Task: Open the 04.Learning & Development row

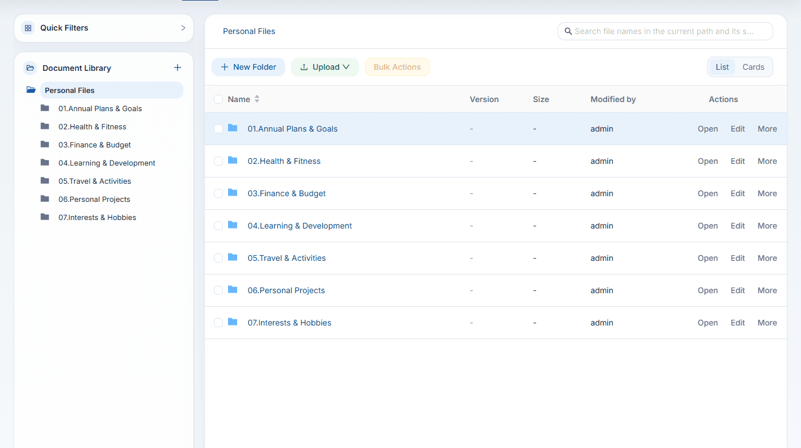Action: coord(707,226)
